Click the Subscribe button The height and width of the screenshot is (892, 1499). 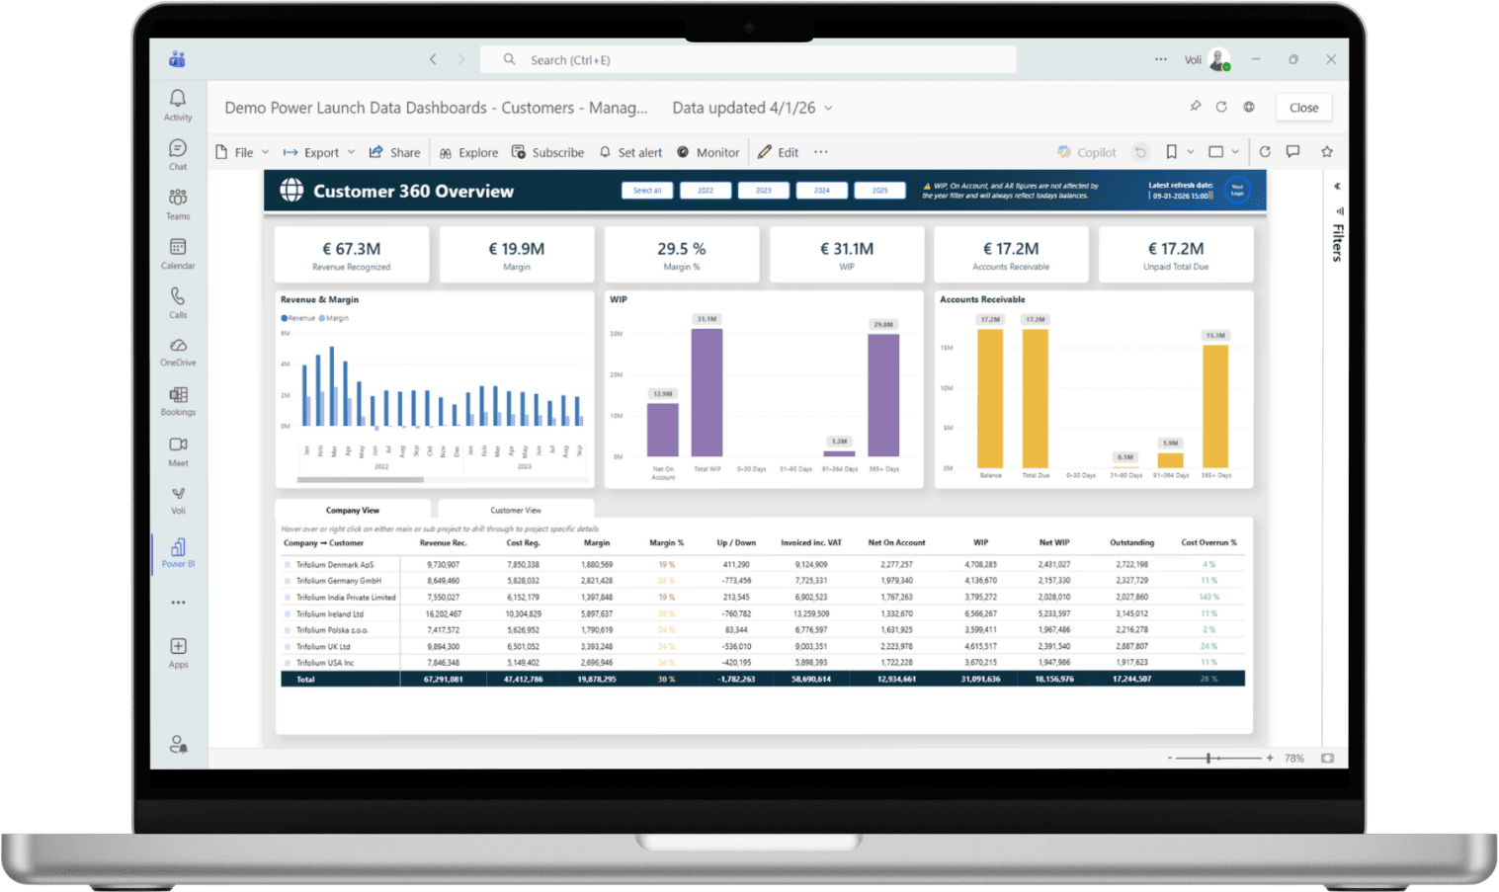pyautogui.click(x=547, y=152)
